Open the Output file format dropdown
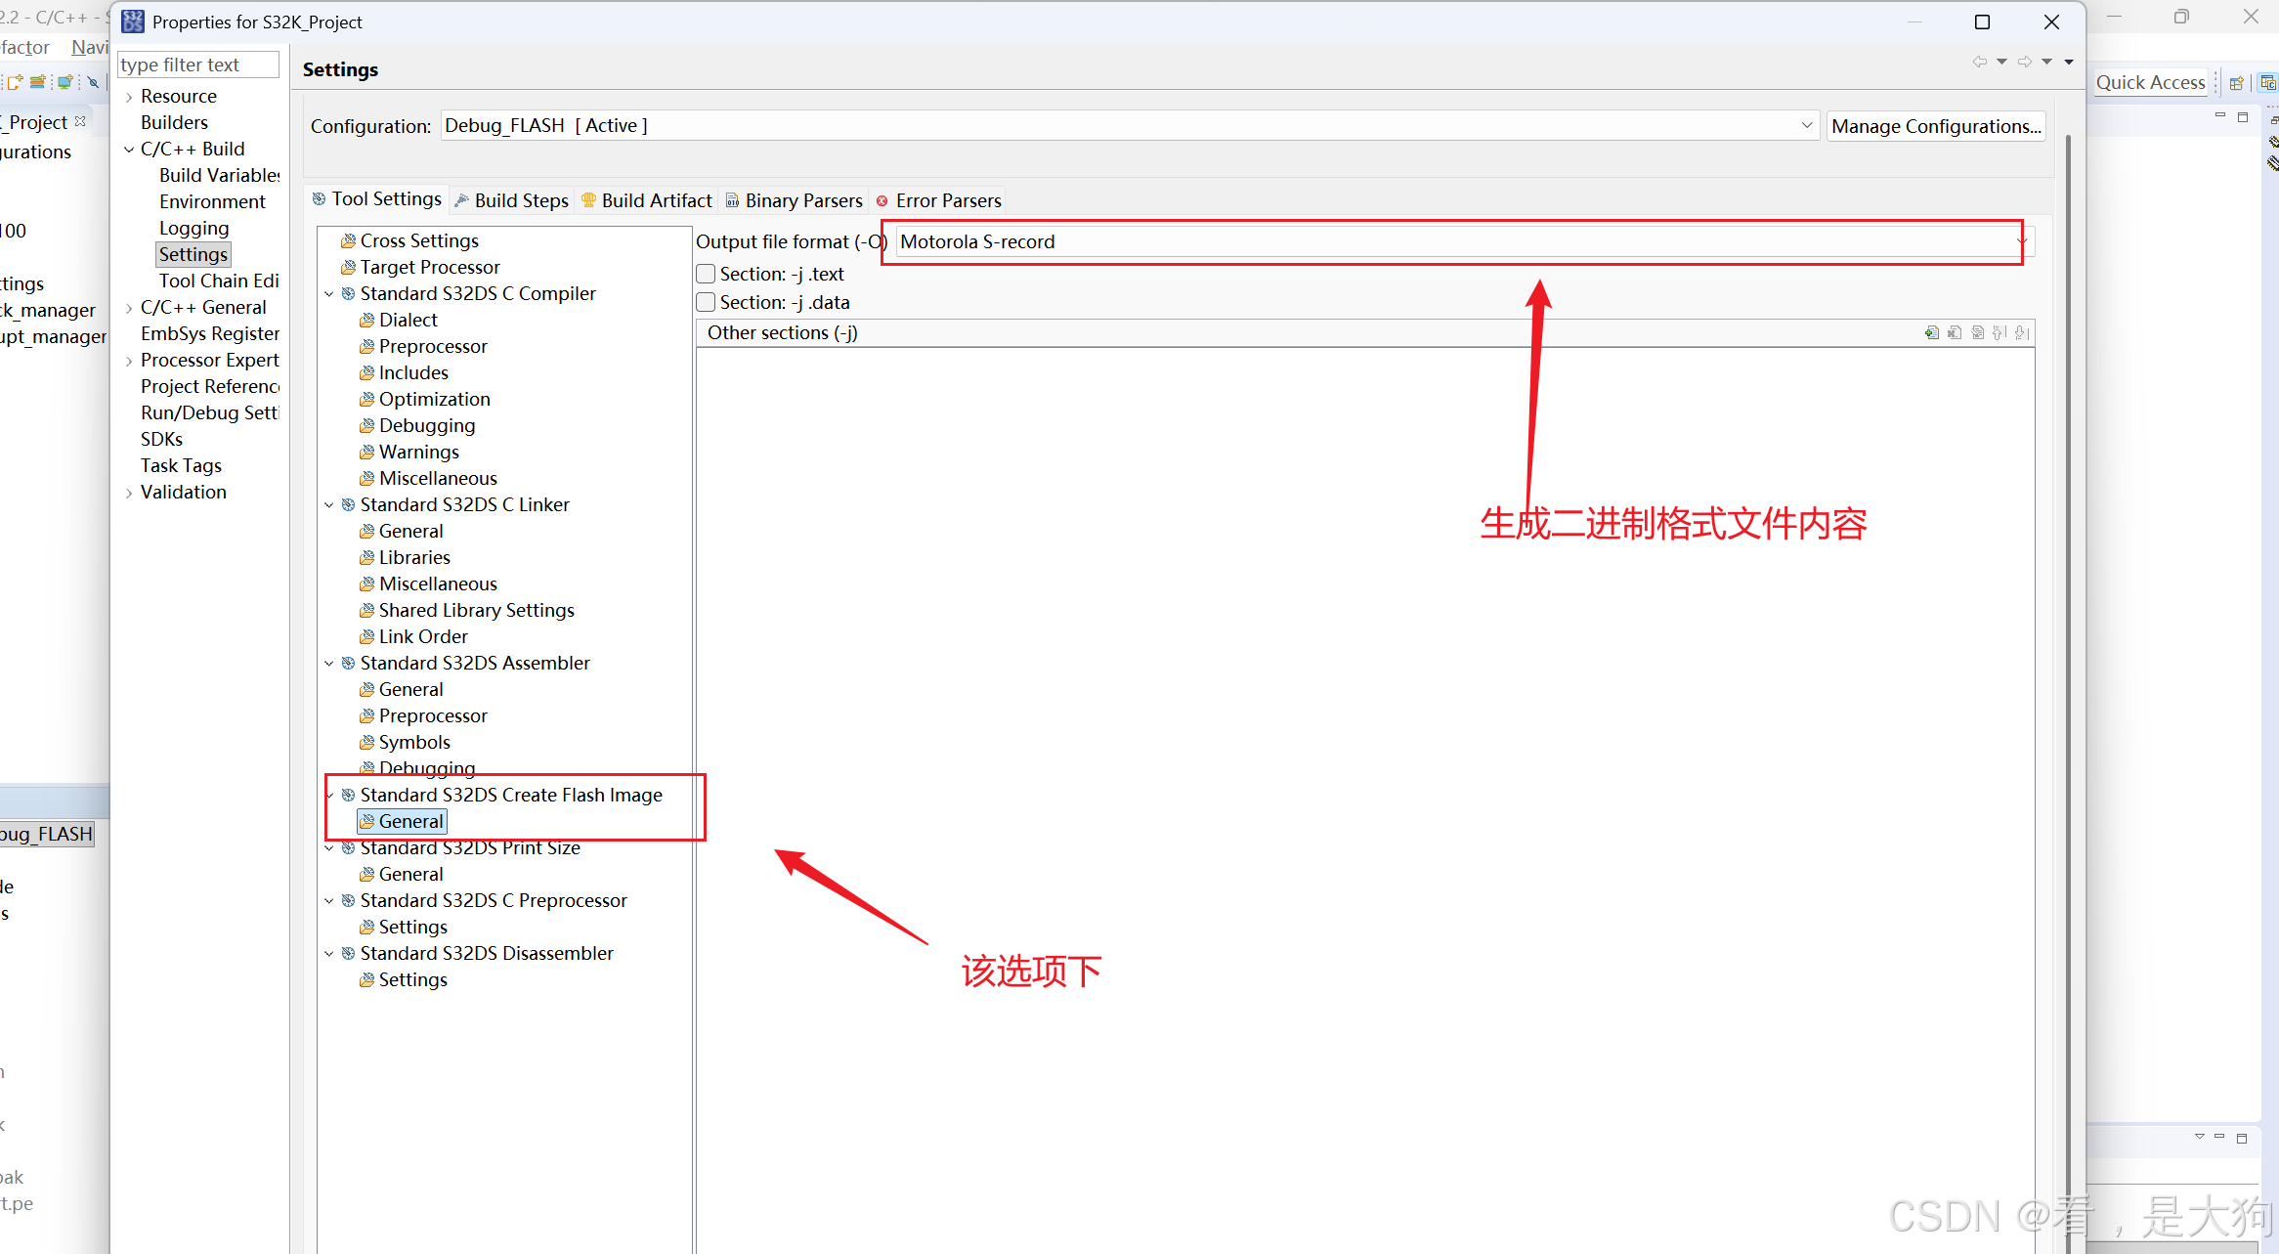 (x=2022, y=241)
